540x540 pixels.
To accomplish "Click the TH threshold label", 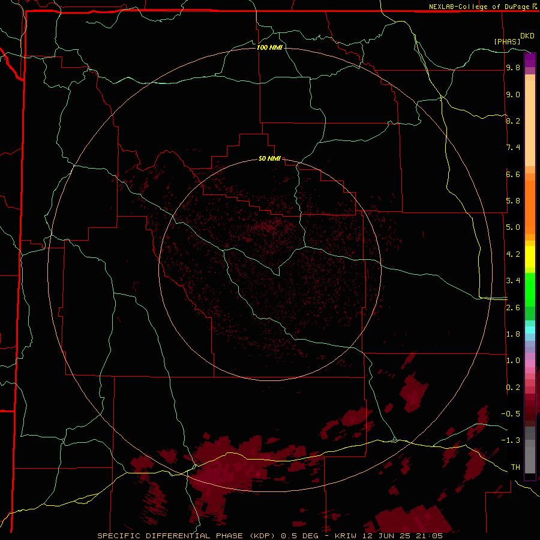I will [x=515, y=467].
